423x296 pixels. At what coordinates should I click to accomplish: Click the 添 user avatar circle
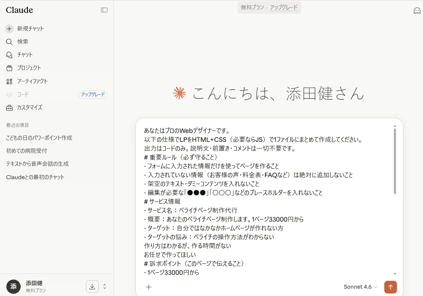[13, 287]
